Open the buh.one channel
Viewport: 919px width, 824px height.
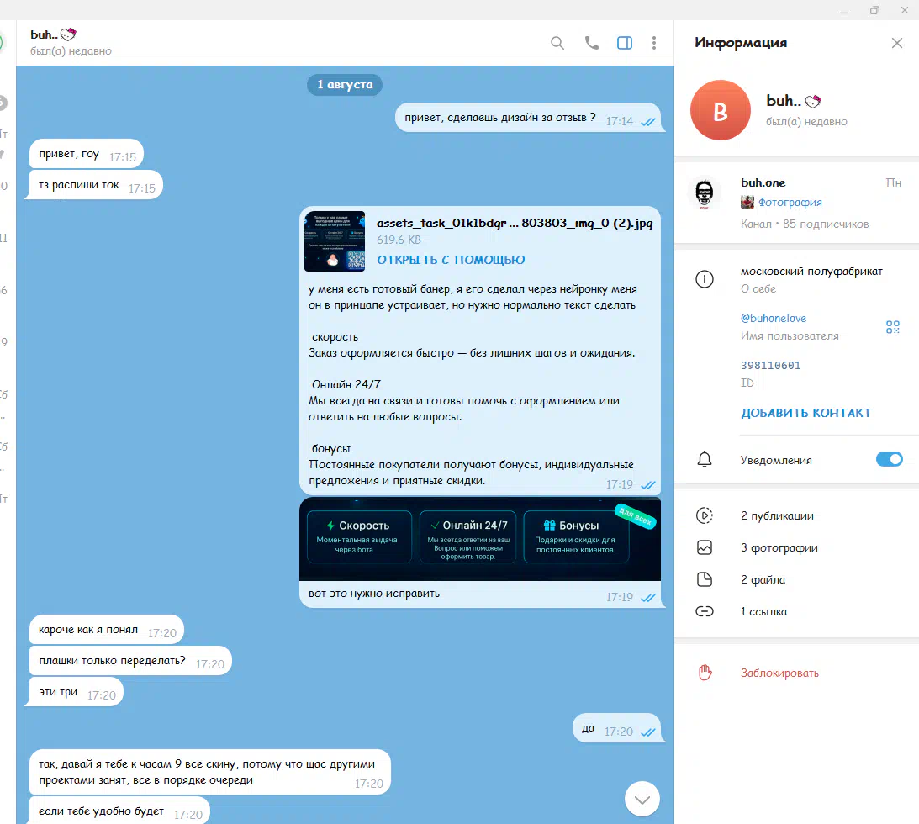coord(763,182)
